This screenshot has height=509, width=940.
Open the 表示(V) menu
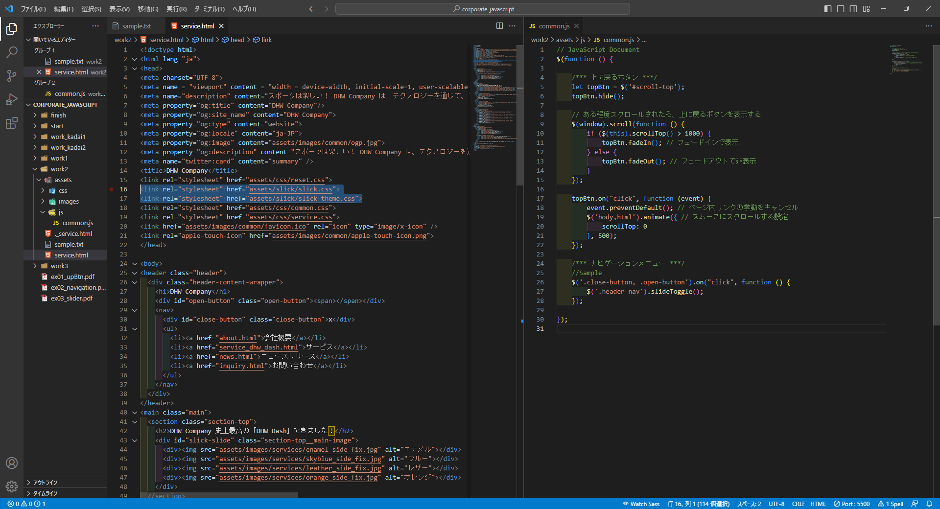119,9
